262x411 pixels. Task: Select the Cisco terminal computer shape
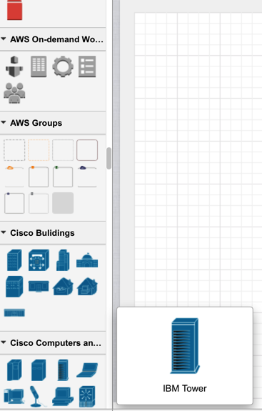[63, 396]
